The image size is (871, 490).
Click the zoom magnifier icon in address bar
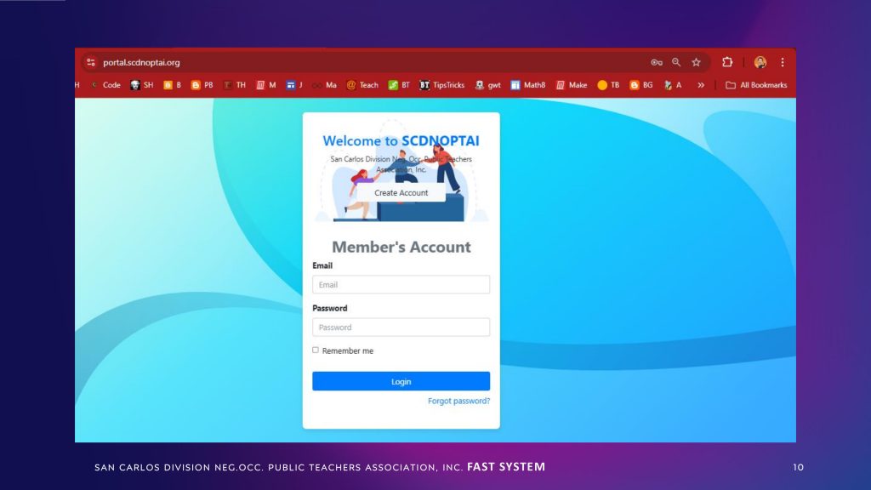pos(676,62)
